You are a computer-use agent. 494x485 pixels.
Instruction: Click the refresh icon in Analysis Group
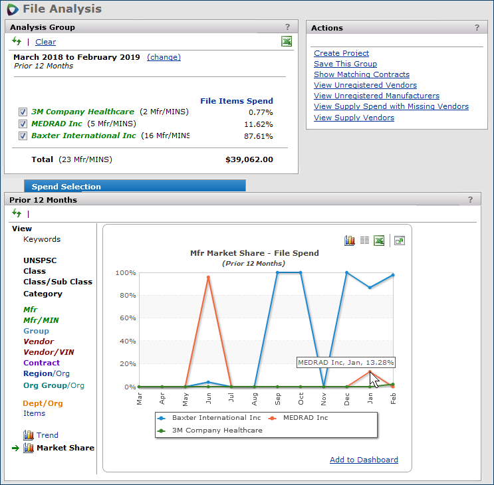(17, 41)
